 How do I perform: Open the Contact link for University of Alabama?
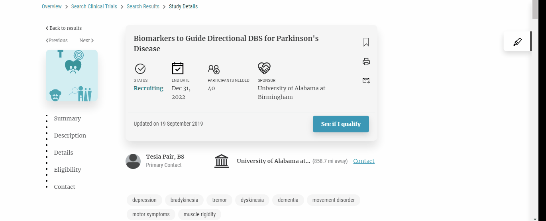[x=364, y=161]
